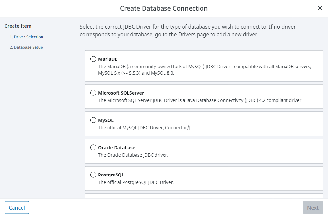The width and height of the screenshot is (328, 216).
Task: Click the MariaDB driver name label
Action: point(108,59)
